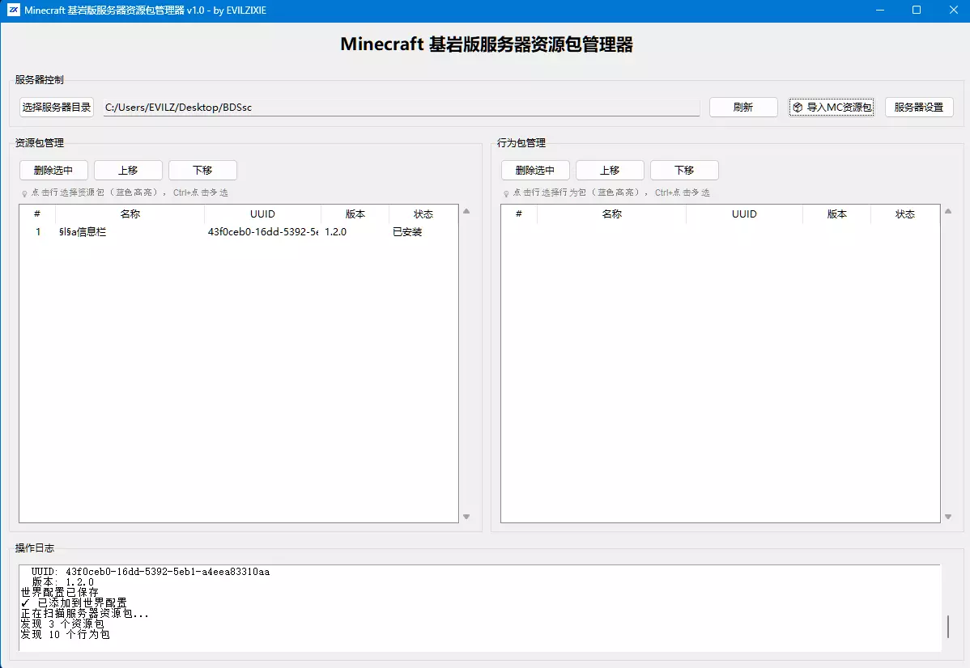This screenshot has height=668, width=970.
Task: Click behavior pack 上移 button
Action: coord(610,170)
